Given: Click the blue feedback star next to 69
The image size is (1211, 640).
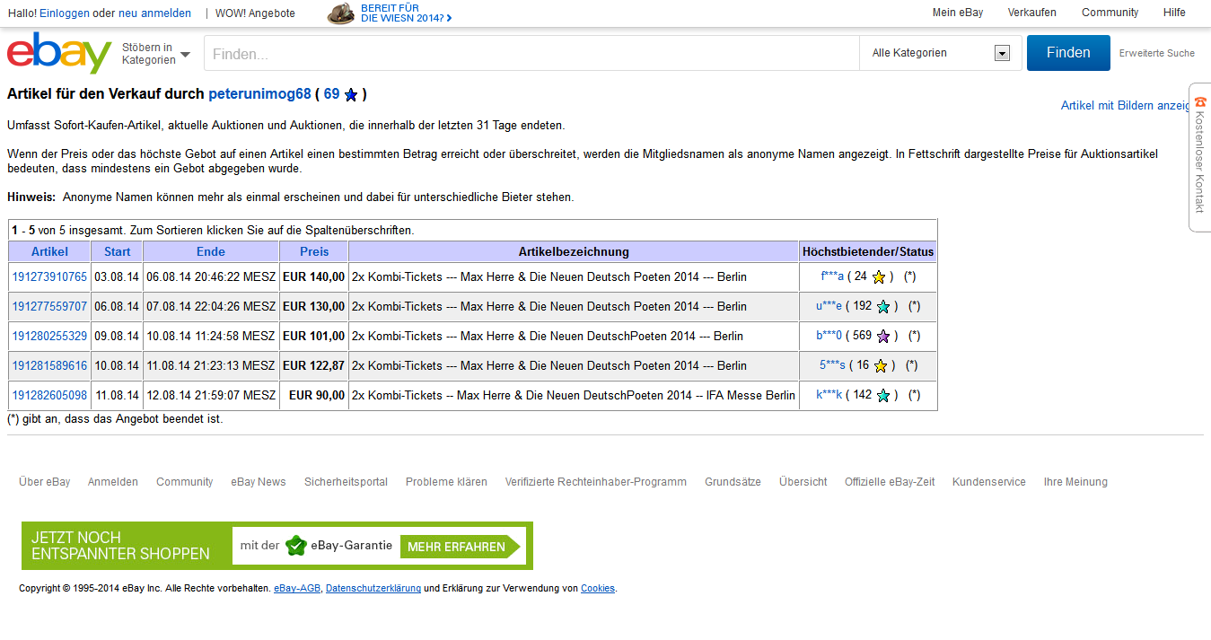Looking at the screenshot, I should 351,94.
